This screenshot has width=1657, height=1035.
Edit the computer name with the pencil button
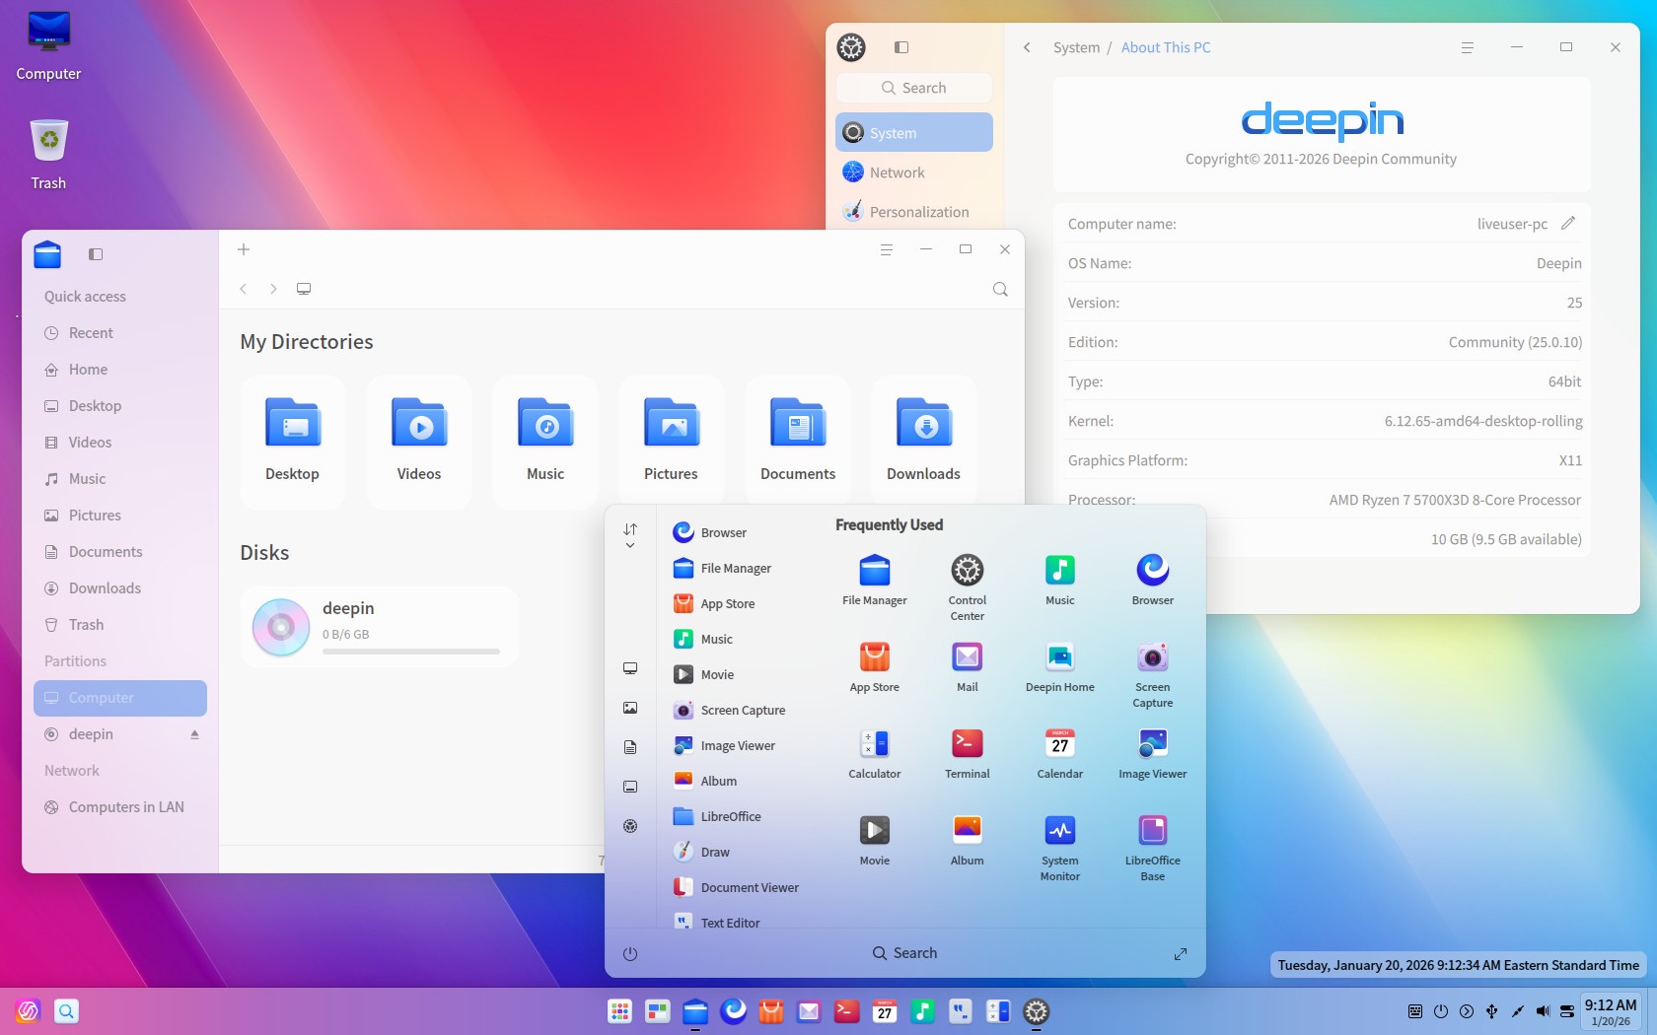click(x=1569, y=223)
